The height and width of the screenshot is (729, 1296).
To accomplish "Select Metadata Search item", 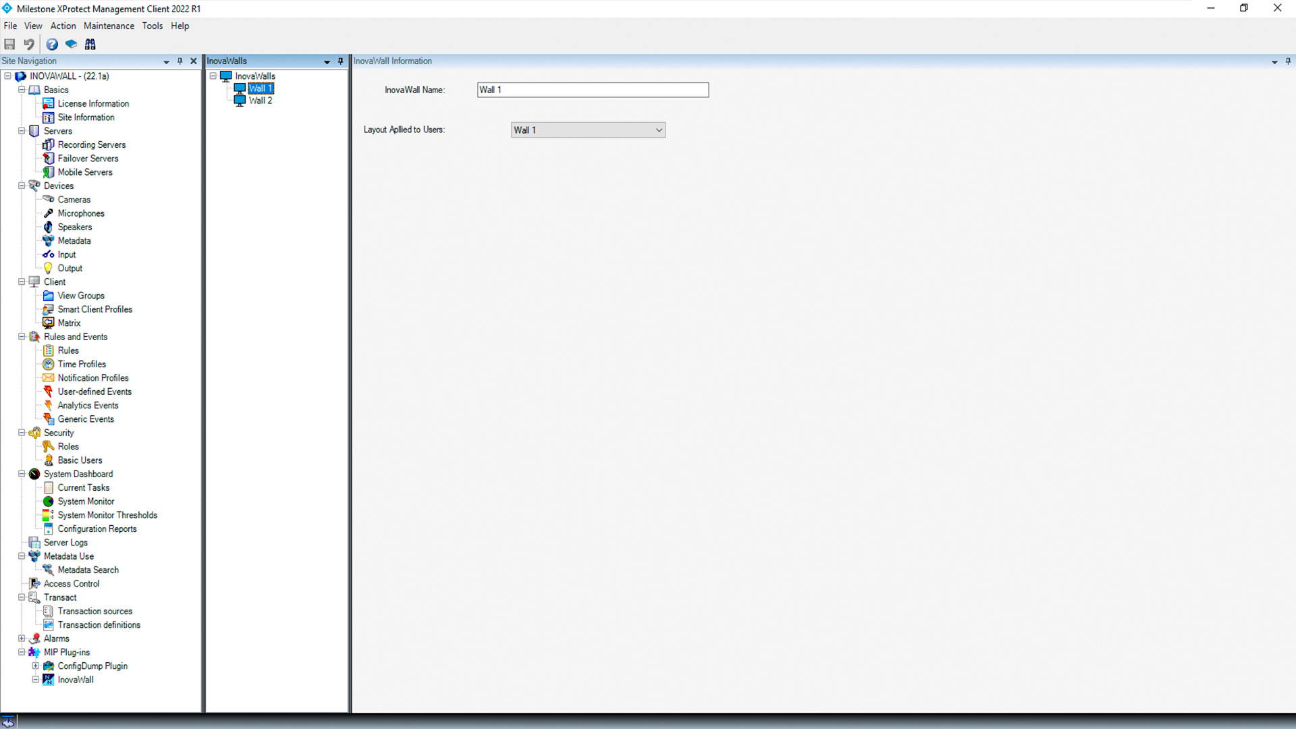I will point(88,570).
